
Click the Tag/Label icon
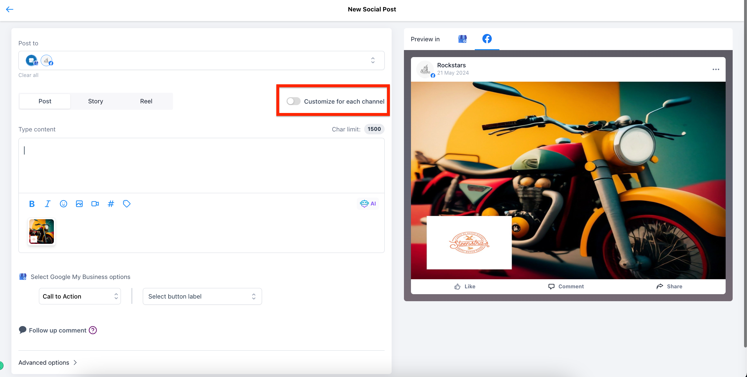point(126,203)
